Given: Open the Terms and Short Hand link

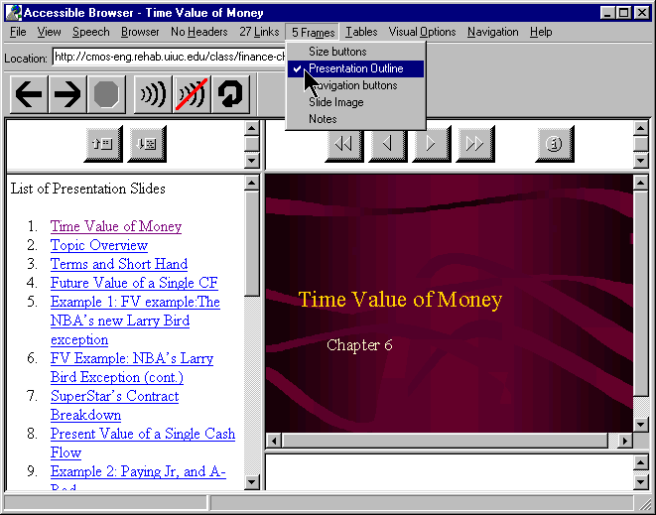Looking at the screenshot, I should [118, 264].
